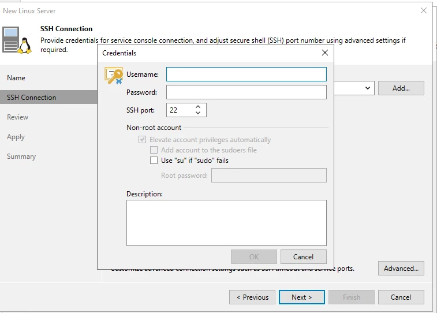Decrease the SSH port value
Viewport: 437px width, 313px height.
pyautogui.click(x=198, y=113)
